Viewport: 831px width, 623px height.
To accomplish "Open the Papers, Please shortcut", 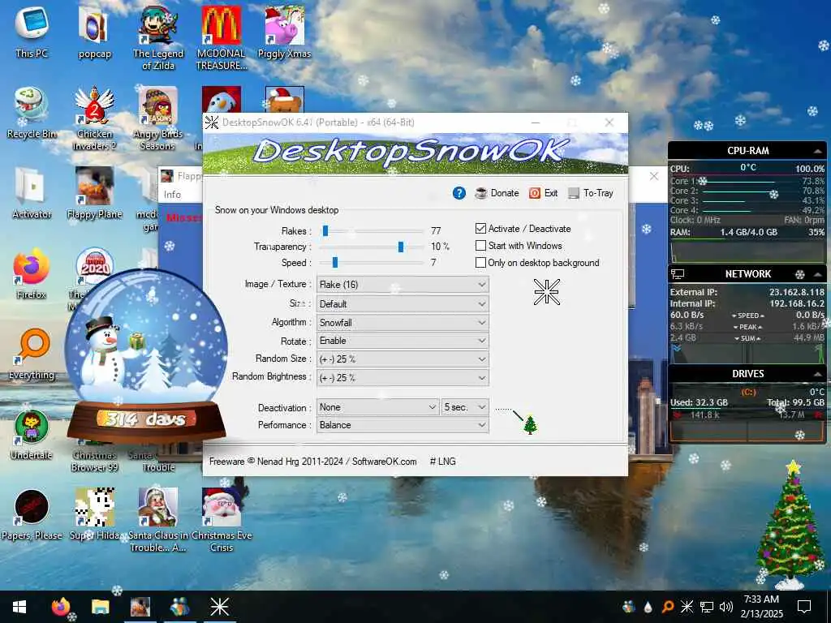I will click(32, 515).
